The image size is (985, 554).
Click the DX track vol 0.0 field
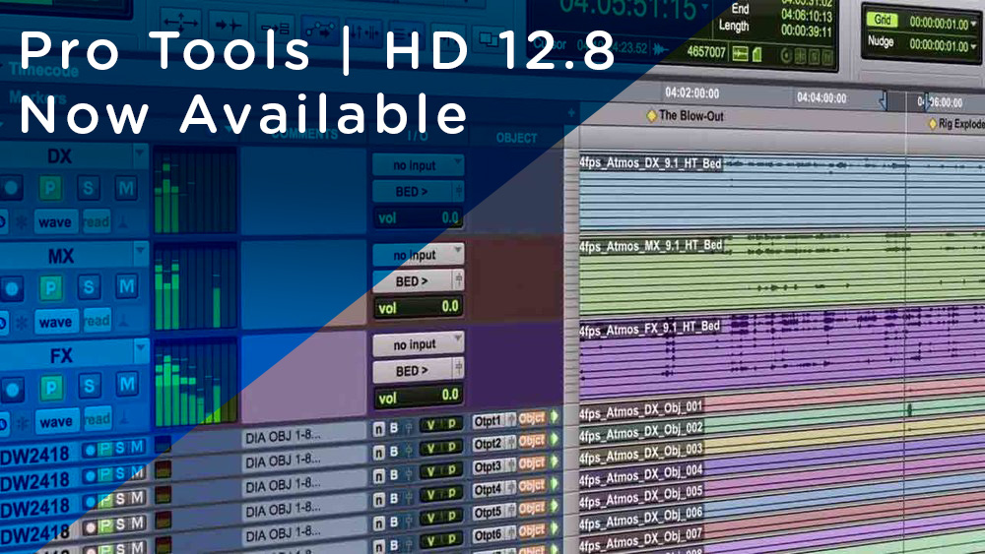click(419, 217)
